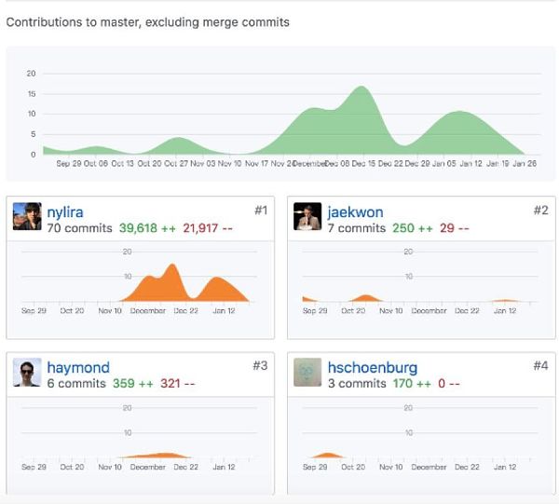Visit the haymond username link
Viewport: 559px width, 504px height.
coord(78,367)
